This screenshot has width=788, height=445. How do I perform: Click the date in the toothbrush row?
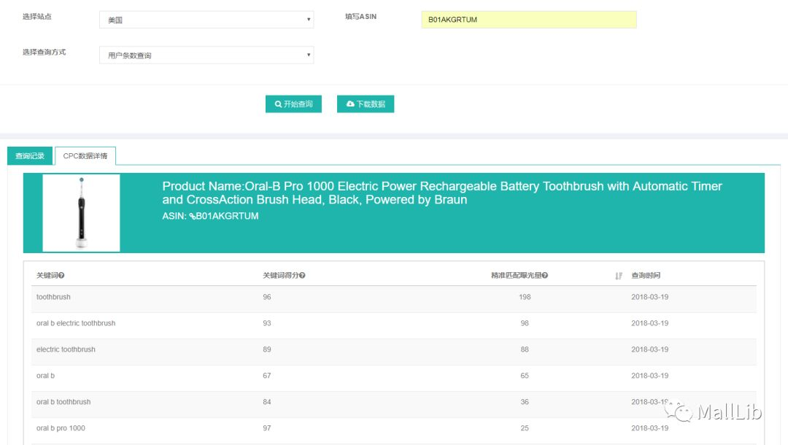650,297
